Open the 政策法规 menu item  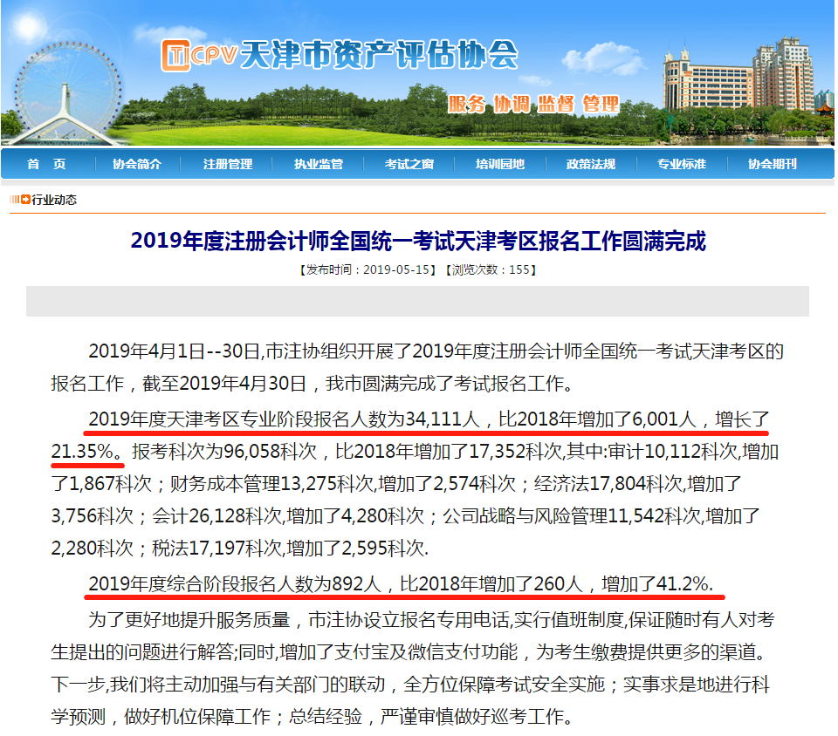[591, 164]
